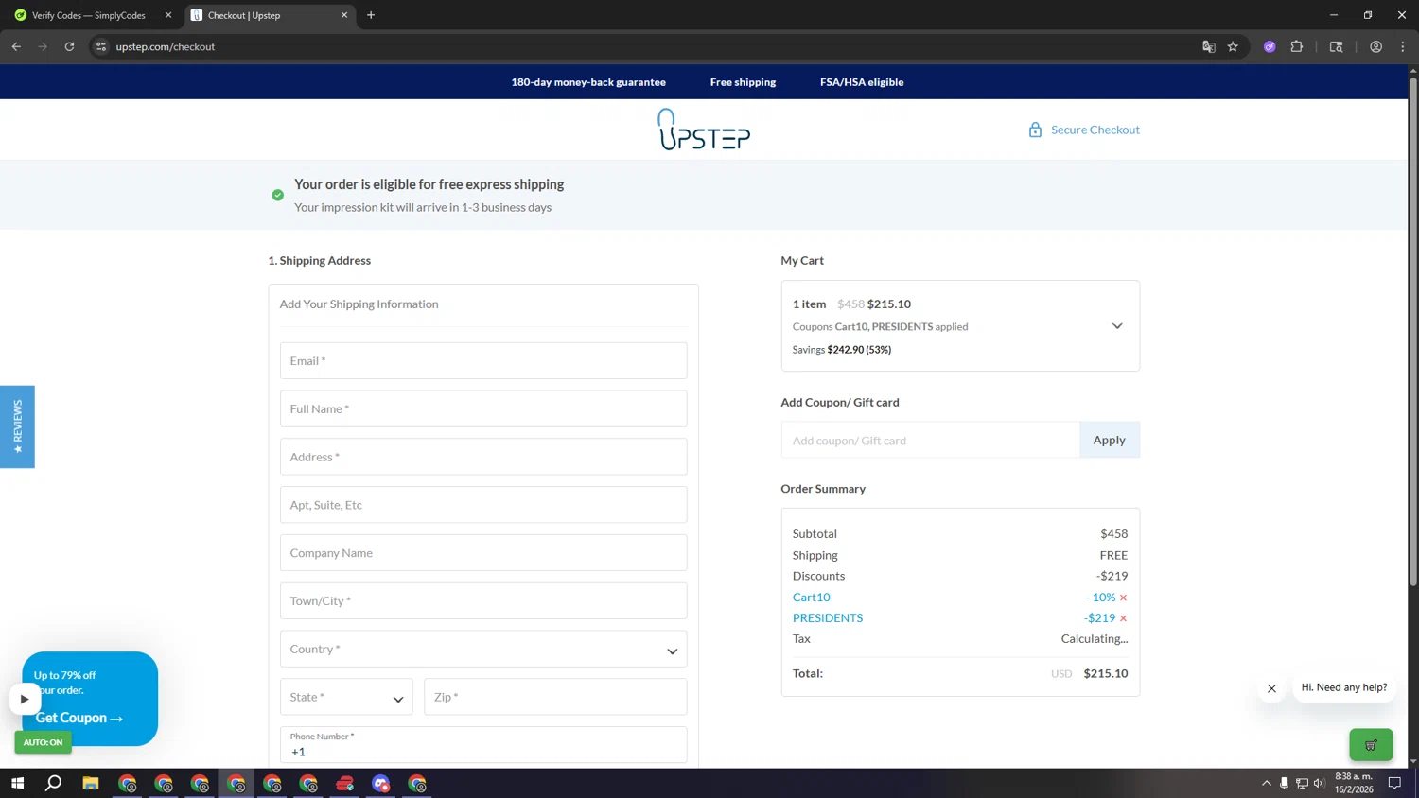
Task: Open site information icon in address bar
Action: point(101,46)
